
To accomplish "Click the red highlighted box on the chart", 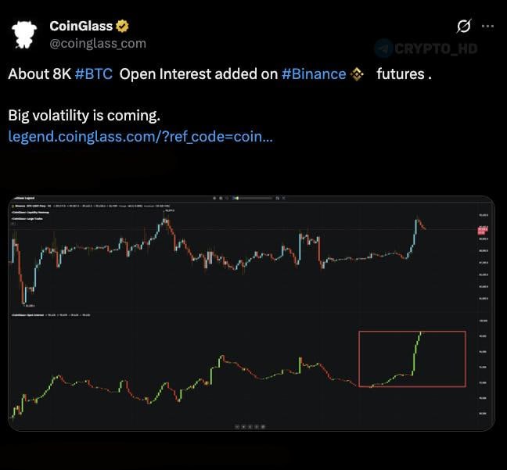I will point(412,359).
